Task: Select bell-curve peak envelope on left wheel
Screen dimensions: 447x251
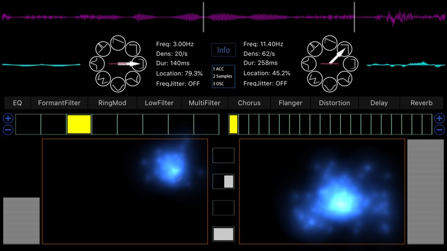Action: pyautogui.click(x=97, y=64)
